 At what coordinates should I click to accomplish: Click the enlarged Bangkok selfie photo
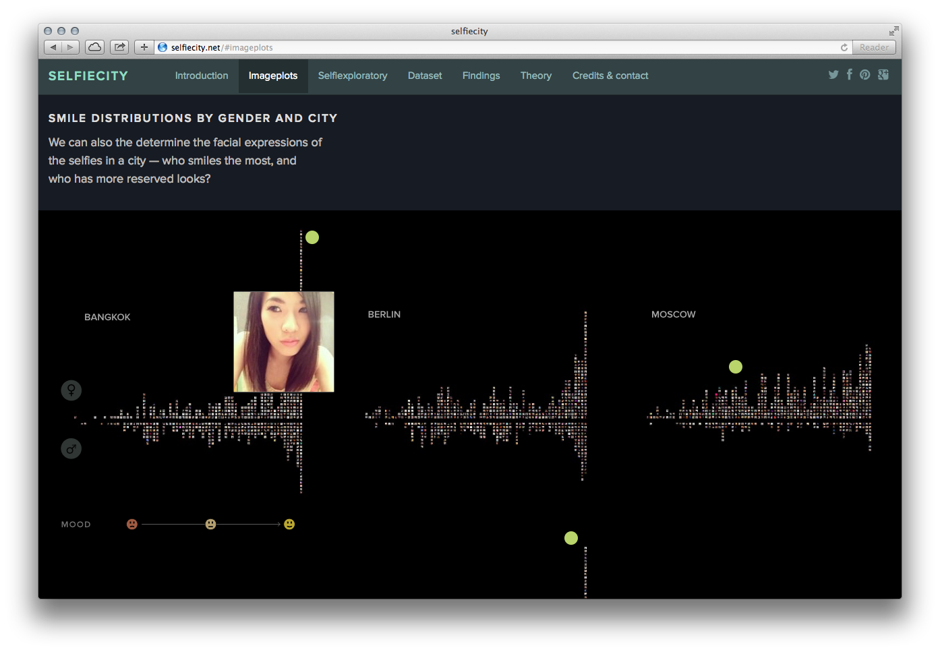[284, 342]
